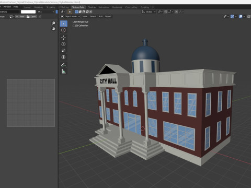
Task: Open the 3D viewport editor type dropdown
Action: tap(63, 12)
